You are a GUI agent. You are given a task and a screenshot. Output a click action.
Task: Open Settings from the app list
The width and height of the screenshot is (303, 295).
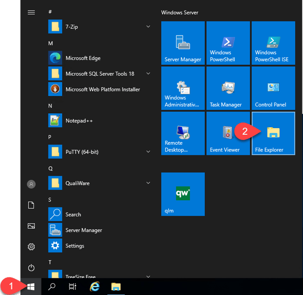pyautogui.click(x=100, y=246)
